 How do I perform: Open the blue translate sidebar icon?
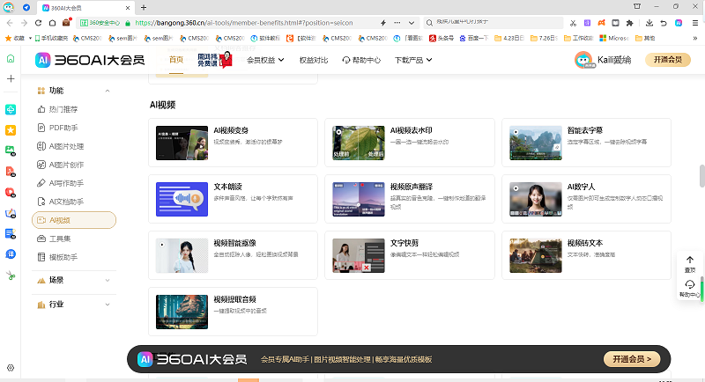(x=11, y=254)
